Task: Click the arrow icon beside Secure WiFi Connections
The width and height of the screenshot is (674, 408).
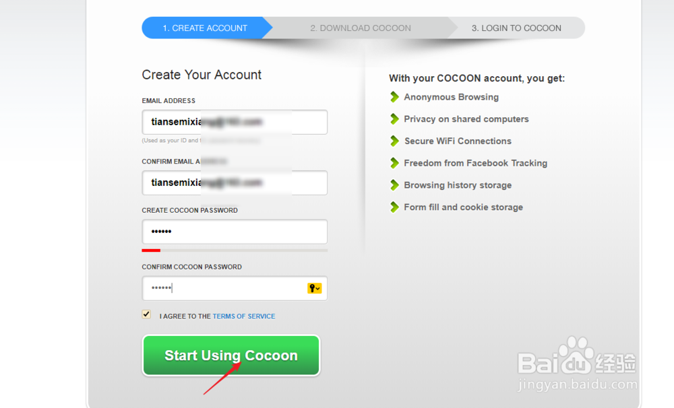Action: click(395, 141)
